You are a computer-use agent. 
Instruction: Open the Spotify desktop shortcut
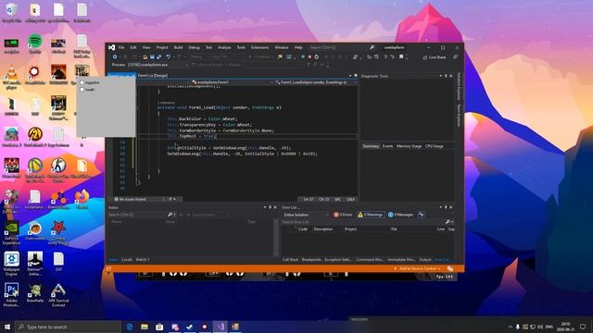(35, 43)
